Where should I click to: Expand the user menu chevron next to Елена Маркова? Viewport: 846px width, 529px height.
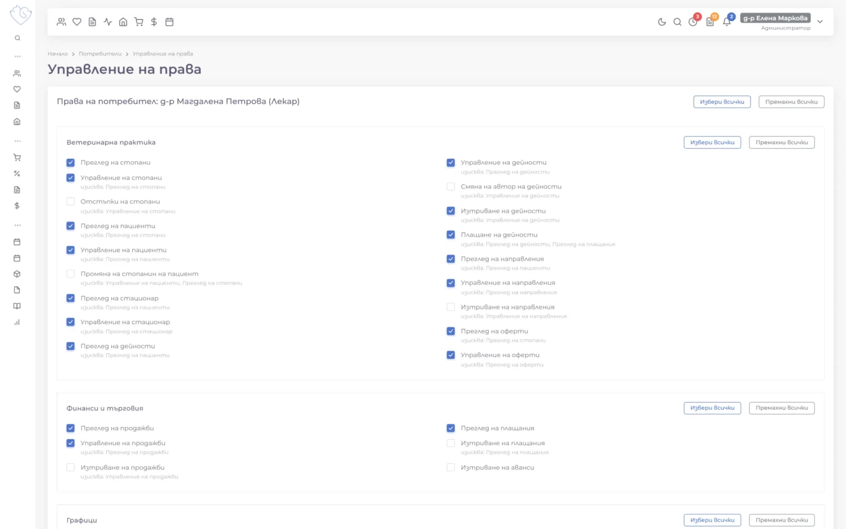tap(820, 22)
